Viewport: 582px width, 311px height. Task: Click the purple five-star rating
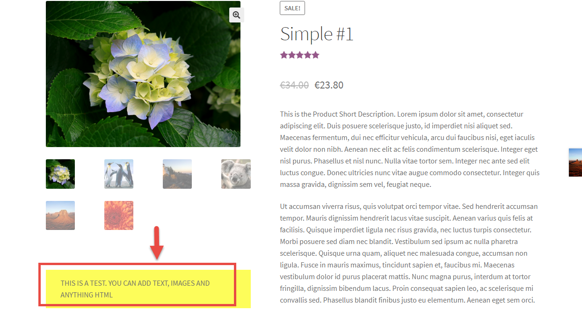click(x=299, y=55)
